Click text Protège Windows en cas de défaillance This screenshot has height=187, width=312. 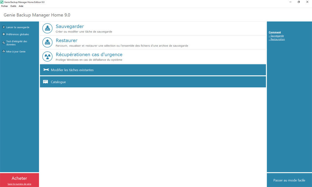pyautogui.click(x=89, y=60)
